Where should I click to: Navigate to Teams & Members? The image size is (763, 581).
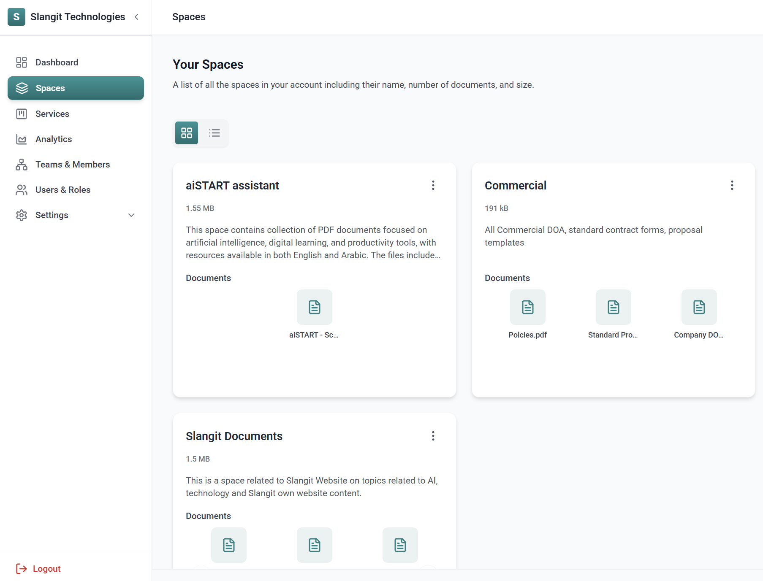(x=76, y=165)
